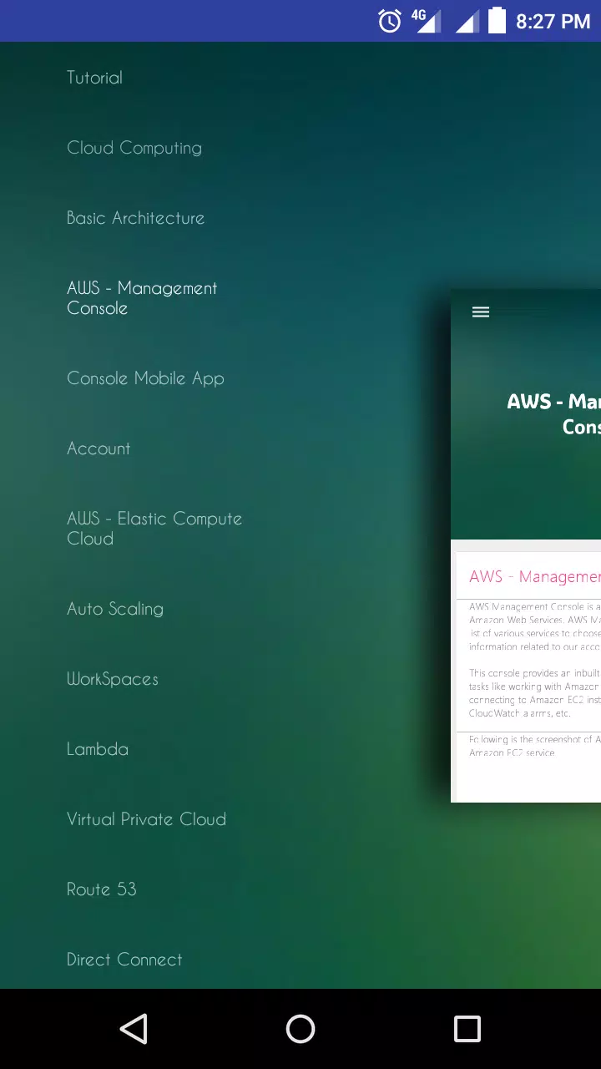
Task: Go to Basic Architecture chapter
Action: point(135,218)
